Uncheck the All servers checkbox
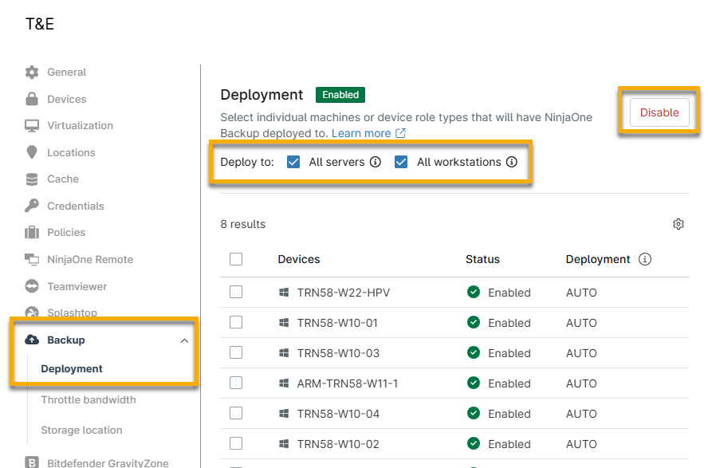This screenshot has height=468, width=708. [293, 162]
